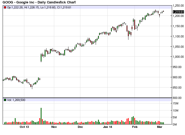Click the Vol: 1,269,500 volume label
The width and height of the screenshot is (185, 135).
tap(16, 100)
